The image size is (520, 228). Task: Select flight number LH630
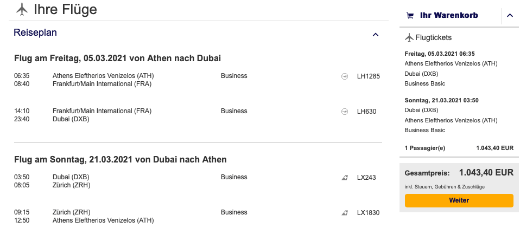[367, 112]
